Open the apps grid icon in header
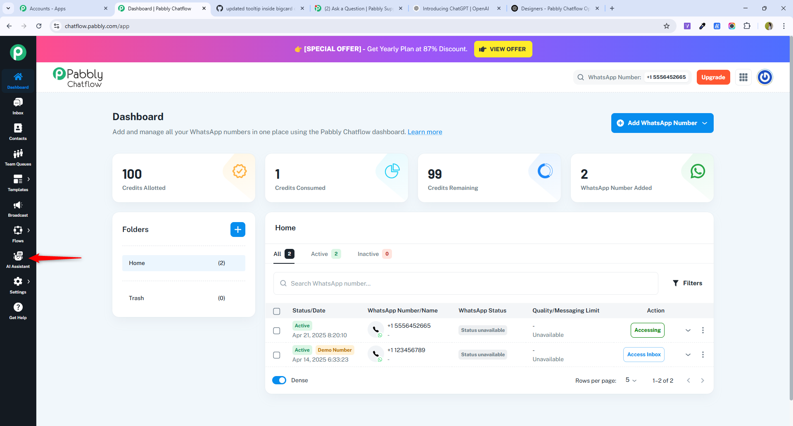 click(743, 77)
